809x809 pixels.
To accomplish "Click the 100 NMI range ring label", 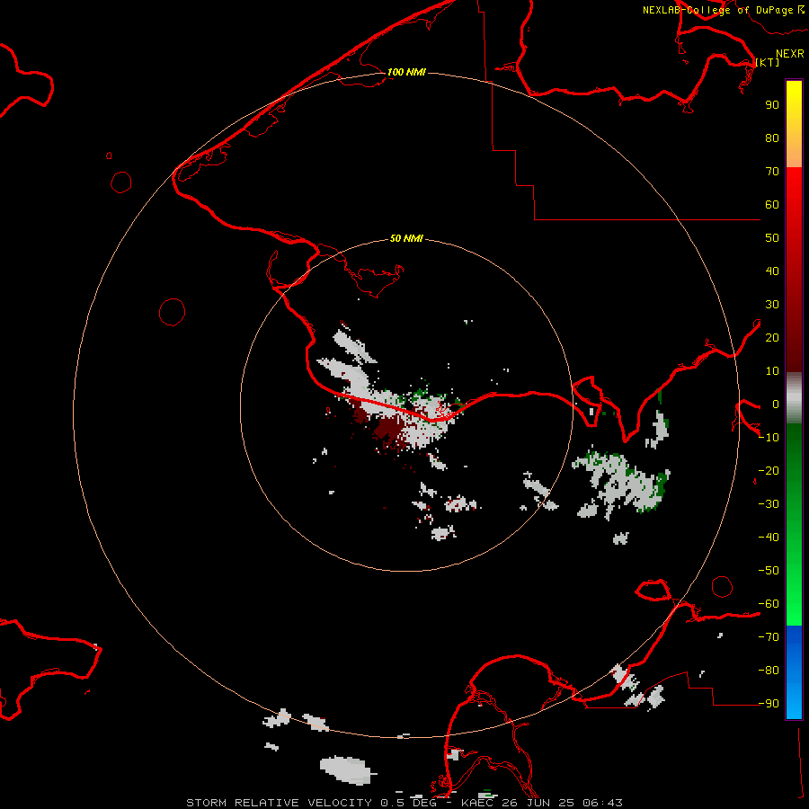I will point(406,72).
